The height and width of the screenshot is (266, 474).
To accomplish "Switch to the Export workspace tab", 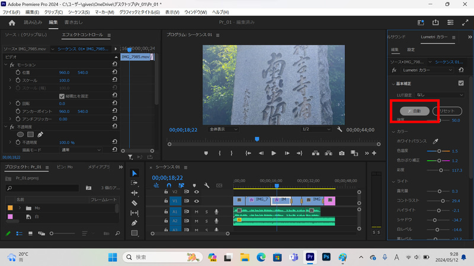I will coord(73,22).
